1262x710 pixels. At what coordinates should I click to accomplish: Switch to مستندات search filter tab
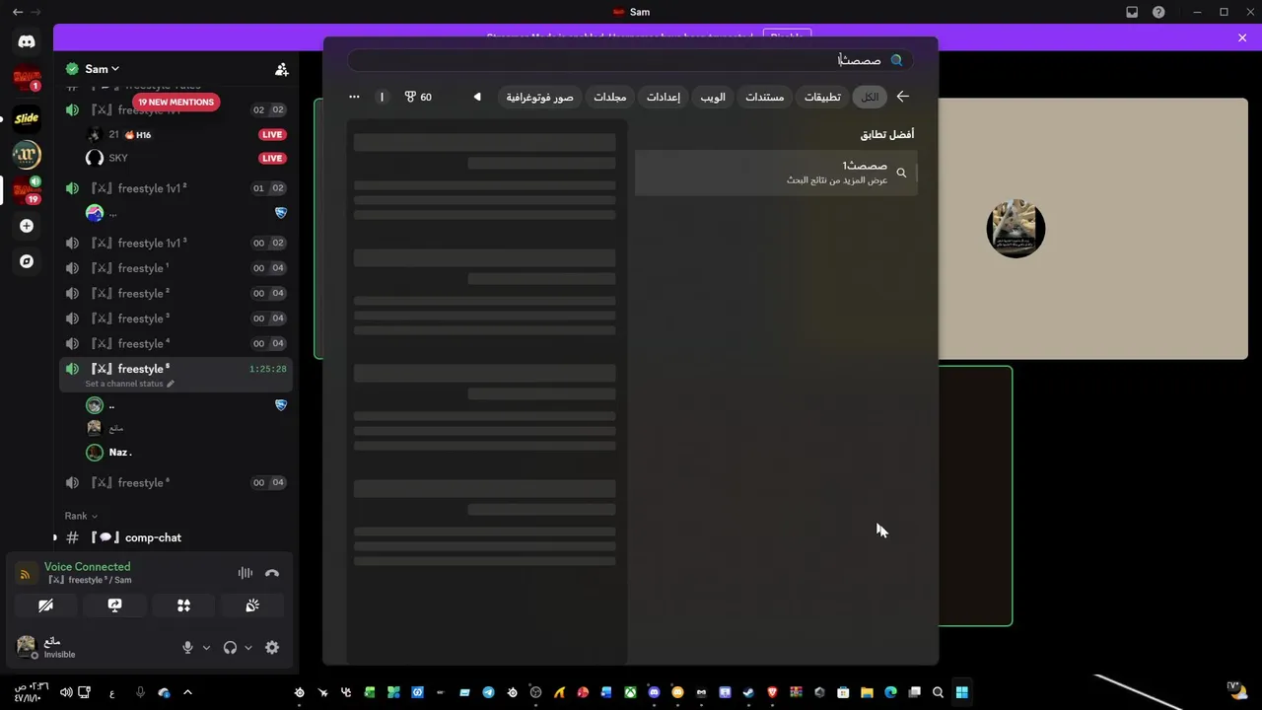[x=764, y=97]
